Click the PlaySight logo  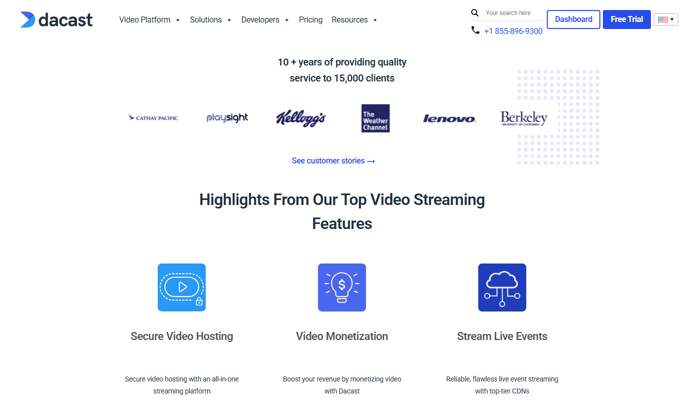coord(227,118)
